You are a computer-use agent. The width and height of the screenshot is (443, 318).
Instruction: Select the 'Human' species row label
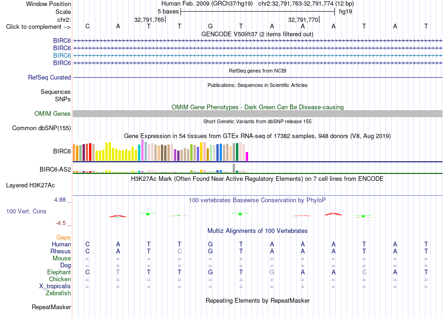click(x=61, y=244)
